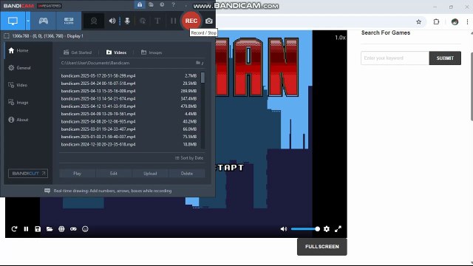This screenshot has width=473, height=266.
Task: Take a screenshot with Bandicam camera icon
Action: click(x=209, y=21)
